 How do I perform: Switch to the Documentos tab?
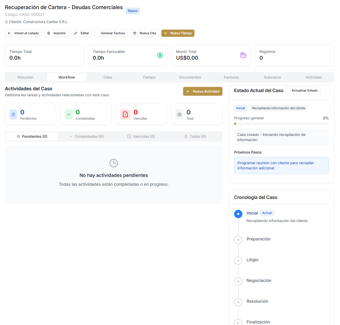pyautogui.click(x=190, y=77)
